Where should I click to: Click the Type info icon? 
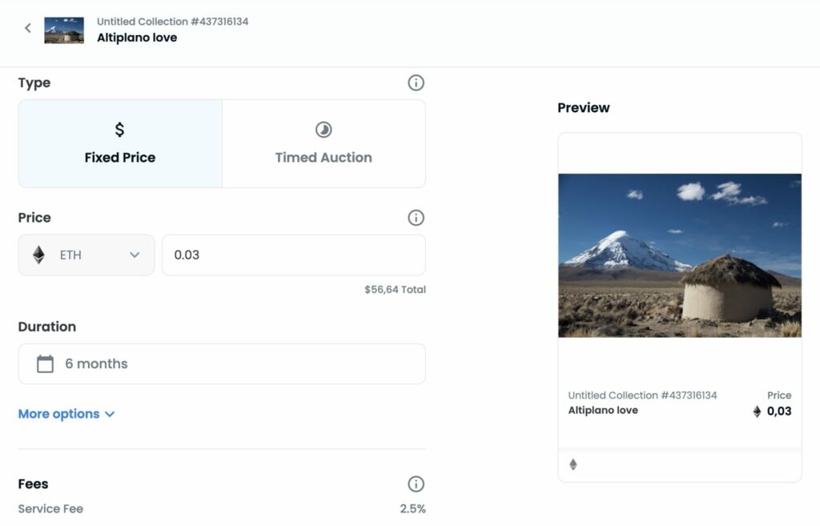coord(416,82)
